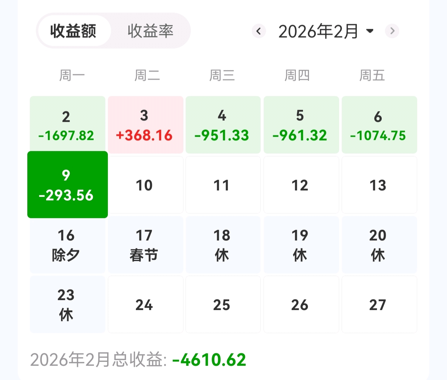Click the 2026年2月总收益 label
The width and height of the screenshot is (447, 380).
click(99, 360)
